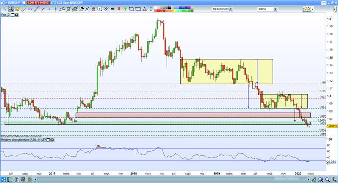
Task: Open the alert bell tool
Action: pyautogui.click(x=17, y=9)
